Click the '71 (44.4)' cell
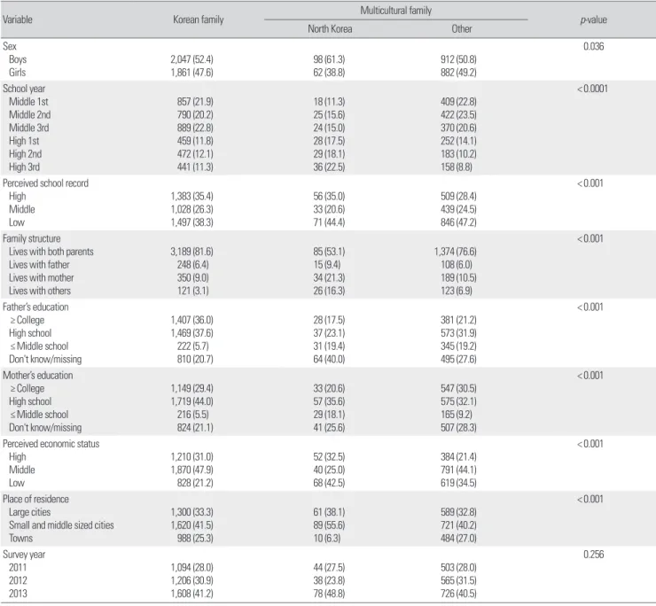The image size is (656, 606). click(329, 222)
